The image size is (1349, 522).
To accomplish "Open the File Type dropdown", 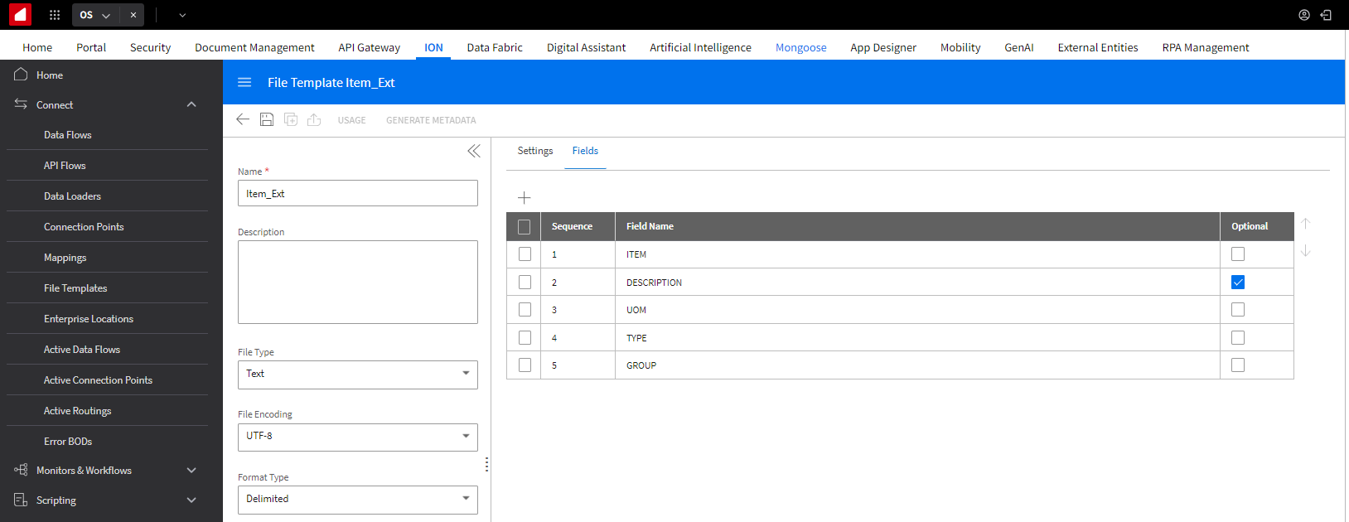I will (x=357, y=374).
